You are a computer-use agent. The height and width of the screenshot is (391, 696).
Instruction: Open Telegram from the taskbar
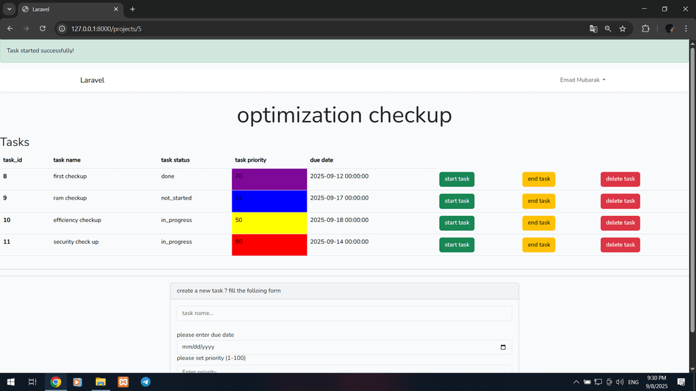click(x=145, y=382)
